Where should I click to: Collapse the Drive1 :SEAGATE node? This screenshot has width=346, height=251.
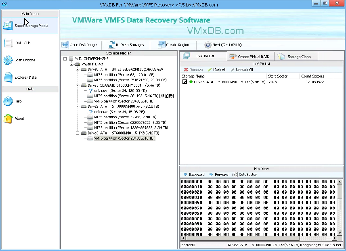point(78,85)
